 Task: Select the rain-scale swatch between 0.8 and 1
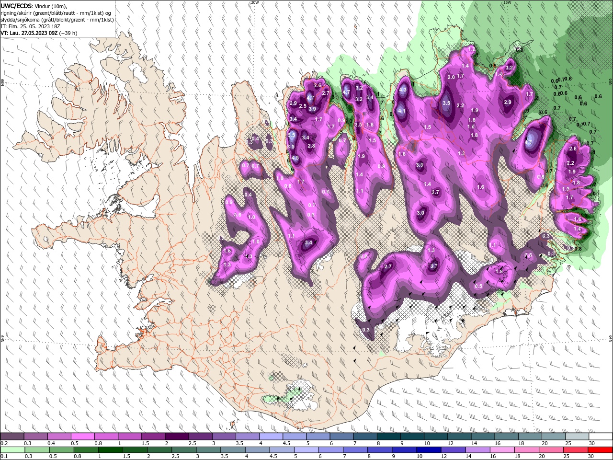[86, 450]
